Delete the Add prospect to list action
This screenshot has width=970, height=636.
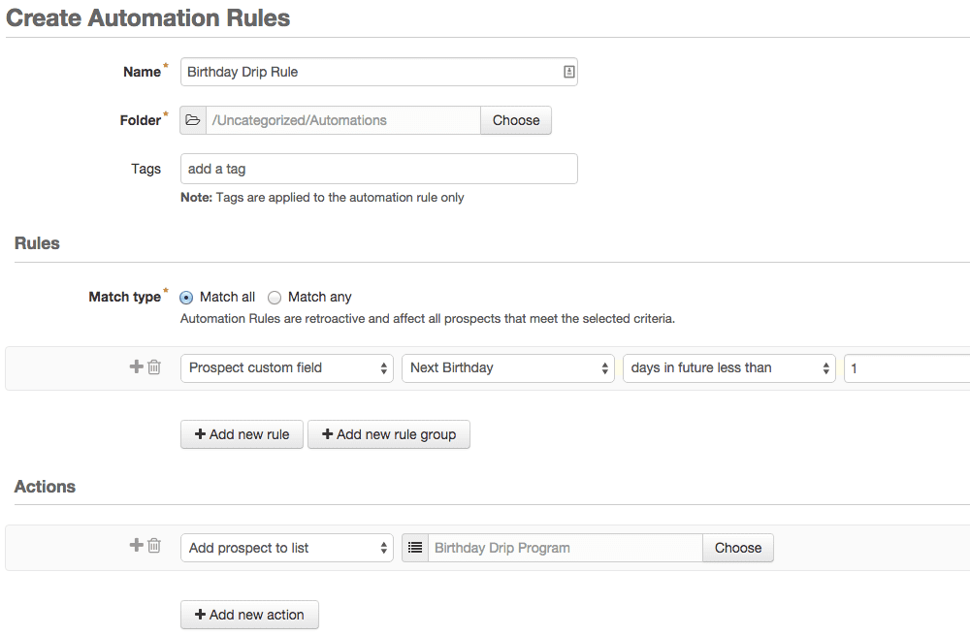[154, 546]
